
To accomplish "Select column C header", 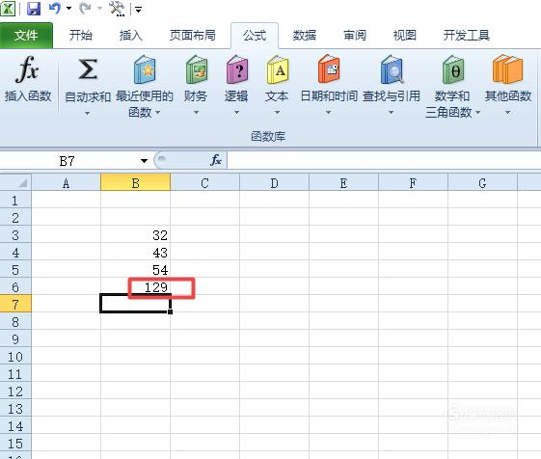I will click(x=205, y=182).
